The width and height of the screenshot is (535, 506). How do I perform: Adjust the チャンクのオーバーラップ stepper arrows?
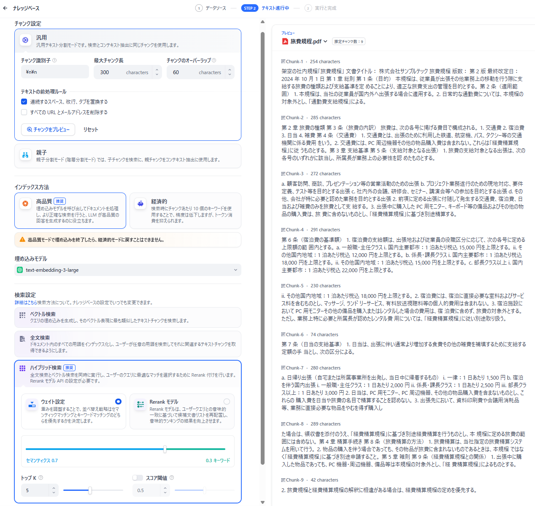click(x=230, y=72)
